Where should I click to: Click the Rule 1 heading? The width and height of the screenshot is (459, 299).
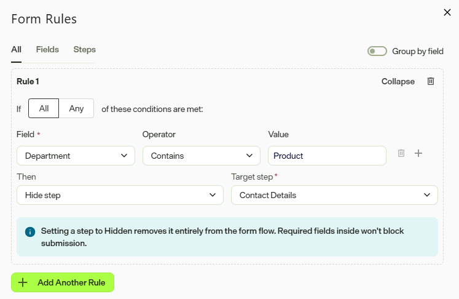pyautogui.click(x=28, y=81)
